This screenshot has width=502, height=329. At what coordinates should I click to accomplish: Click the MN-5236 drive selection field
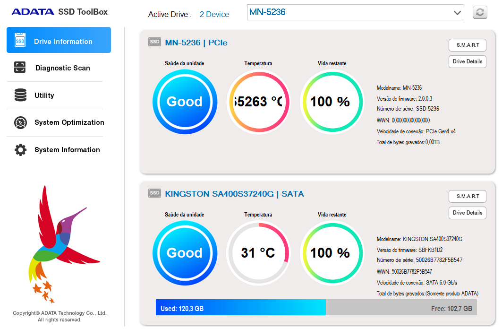coord(356,12)
